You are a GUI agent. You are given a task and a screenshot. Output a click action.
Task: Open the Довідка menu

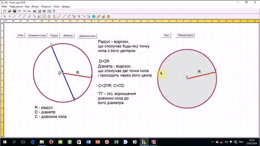click(66, 6)
